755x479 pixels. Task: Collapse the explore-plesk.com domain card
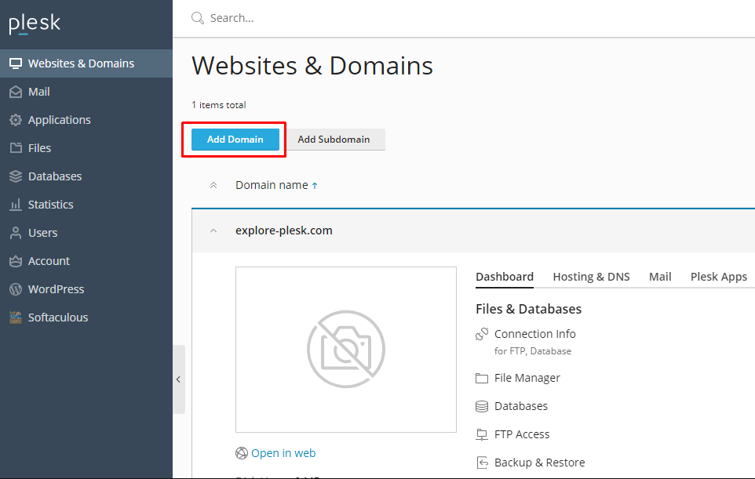click(213, 230)
